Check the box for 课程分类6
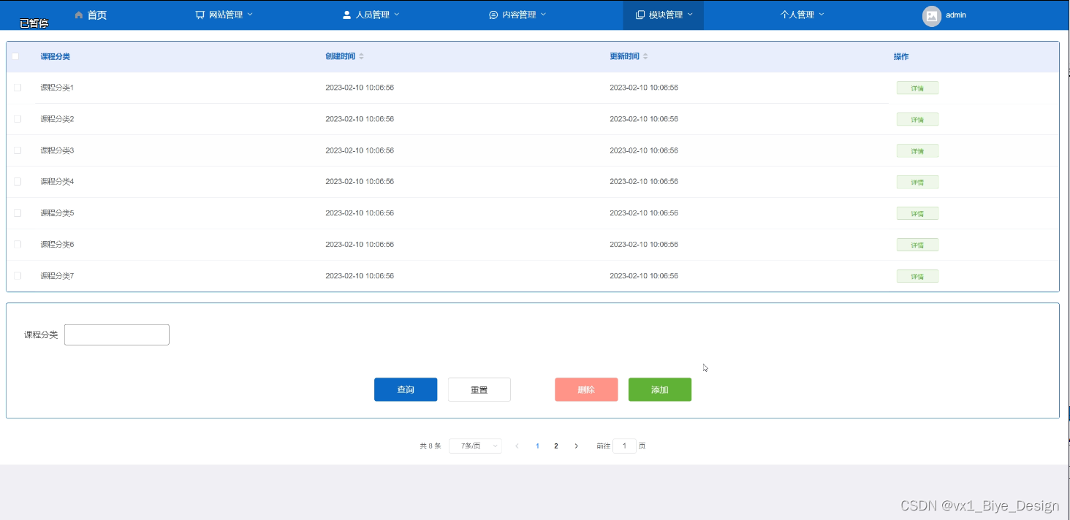 coord(18,244)
